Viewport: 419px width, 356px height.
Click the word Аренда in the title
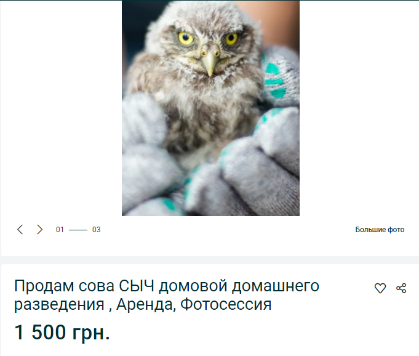[x=146, y=304]
